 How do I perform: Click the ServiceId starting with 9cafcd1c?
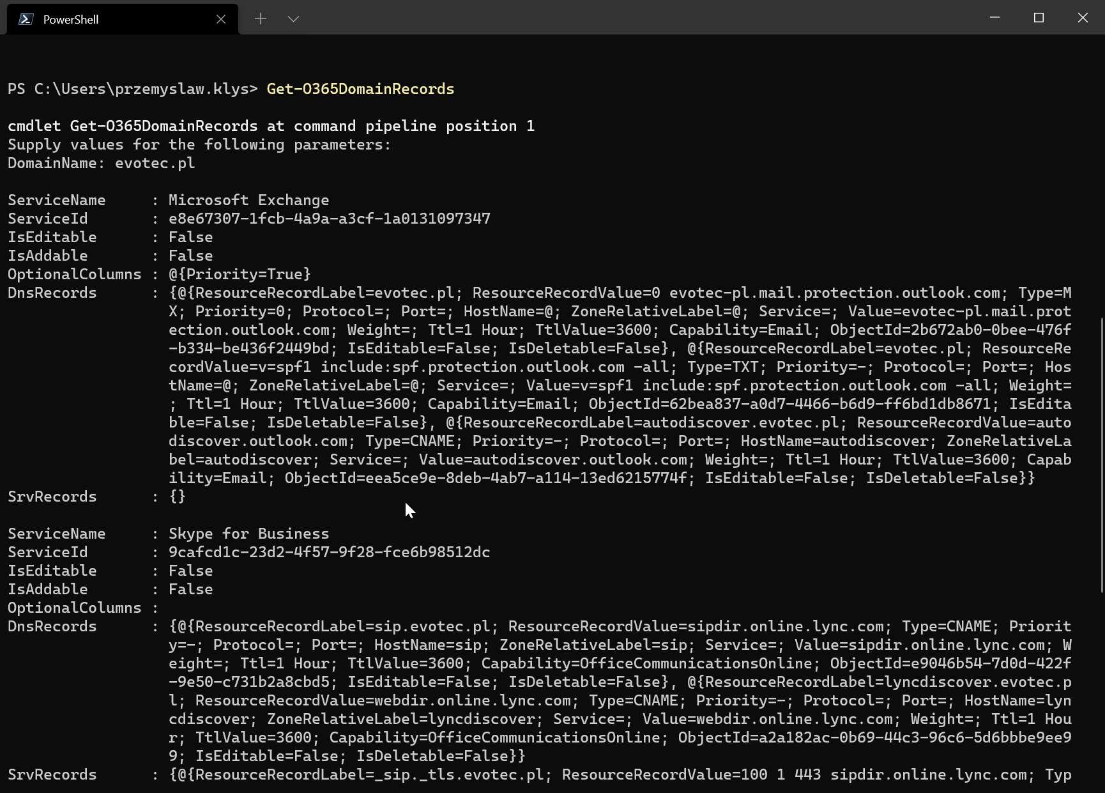pos(329,552)
